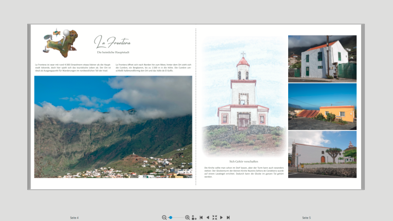Select the left intro paragraph about 4.500 Einwohnern
The width and height of the screenshot is (393, 221).
(72, 68)
